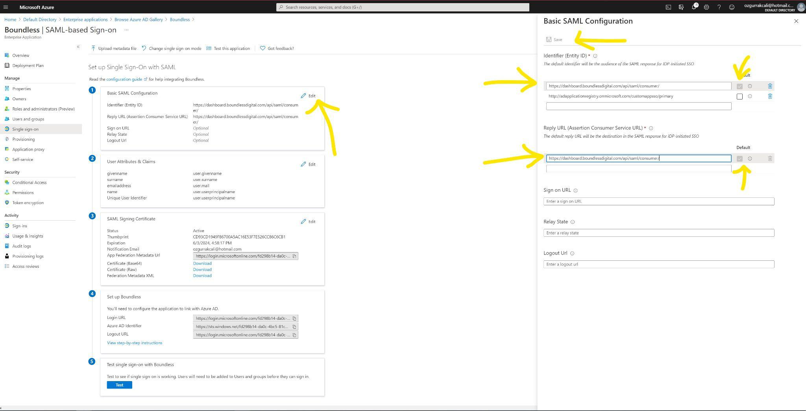Delete the boundlessdigital identifier entry
806x411 pixels.
click(x=770, y=86)
